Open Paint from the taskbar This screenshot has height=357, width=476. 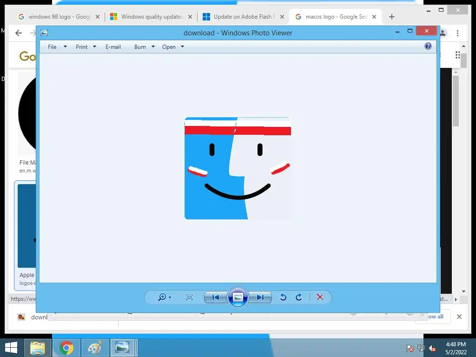click(x=95, y=348)
